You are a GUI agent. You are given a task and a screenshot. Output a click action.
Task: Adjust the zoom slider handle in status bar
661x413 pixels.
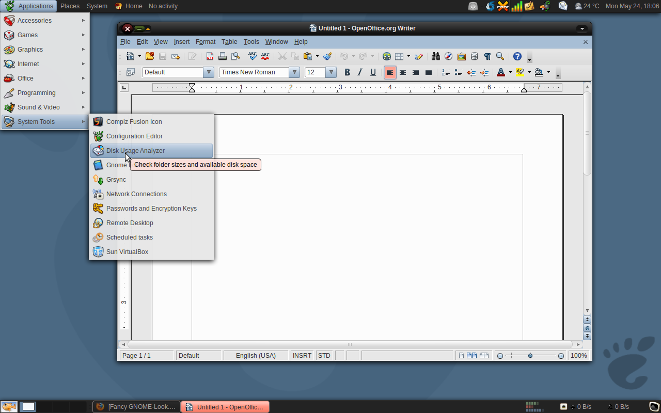click(530, 356)
